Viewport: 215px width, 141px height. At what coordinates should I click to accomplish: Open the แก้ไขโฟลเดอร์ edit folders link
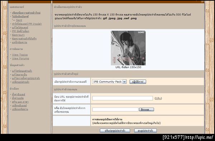(x=20, y=27)
